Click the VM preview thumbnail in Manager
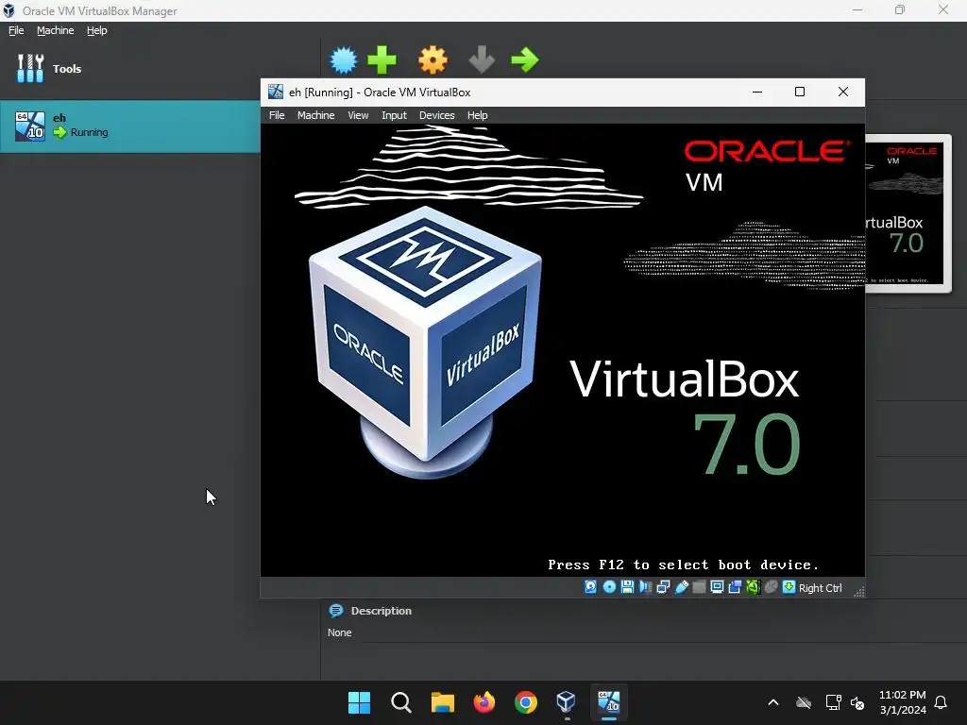This screenshot has width=967, height=725. [x=908, y=212]
